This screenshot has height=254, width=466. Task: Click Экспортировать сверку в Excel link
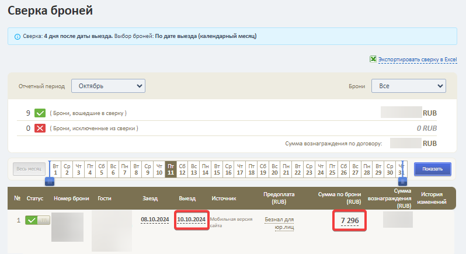(418, 60)
